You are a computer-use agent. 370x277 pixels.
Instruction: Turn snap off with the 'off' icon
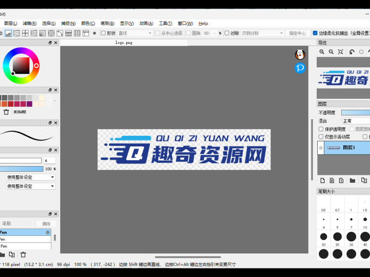pyautogui.click(x=8, y=33)
